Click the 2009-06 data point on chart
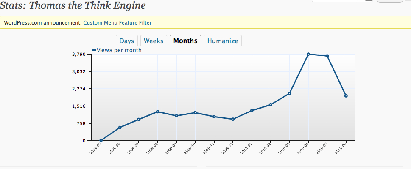This screenshot has height=169, width=411. pos(120,127)
